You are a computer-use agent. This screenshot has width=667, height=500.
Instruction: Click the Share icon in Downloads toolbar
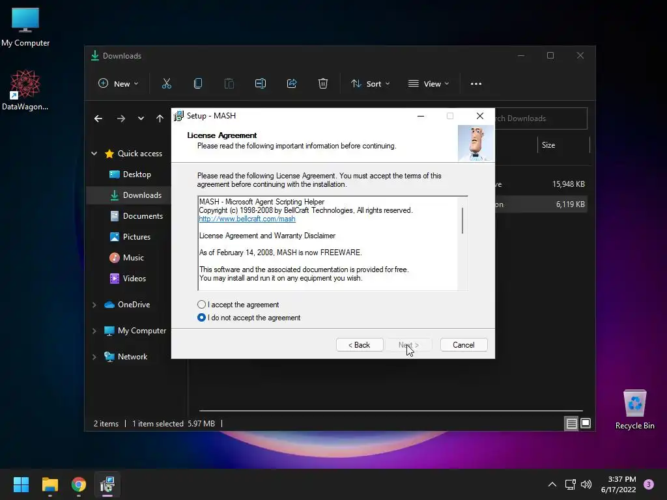coord(292,84)
